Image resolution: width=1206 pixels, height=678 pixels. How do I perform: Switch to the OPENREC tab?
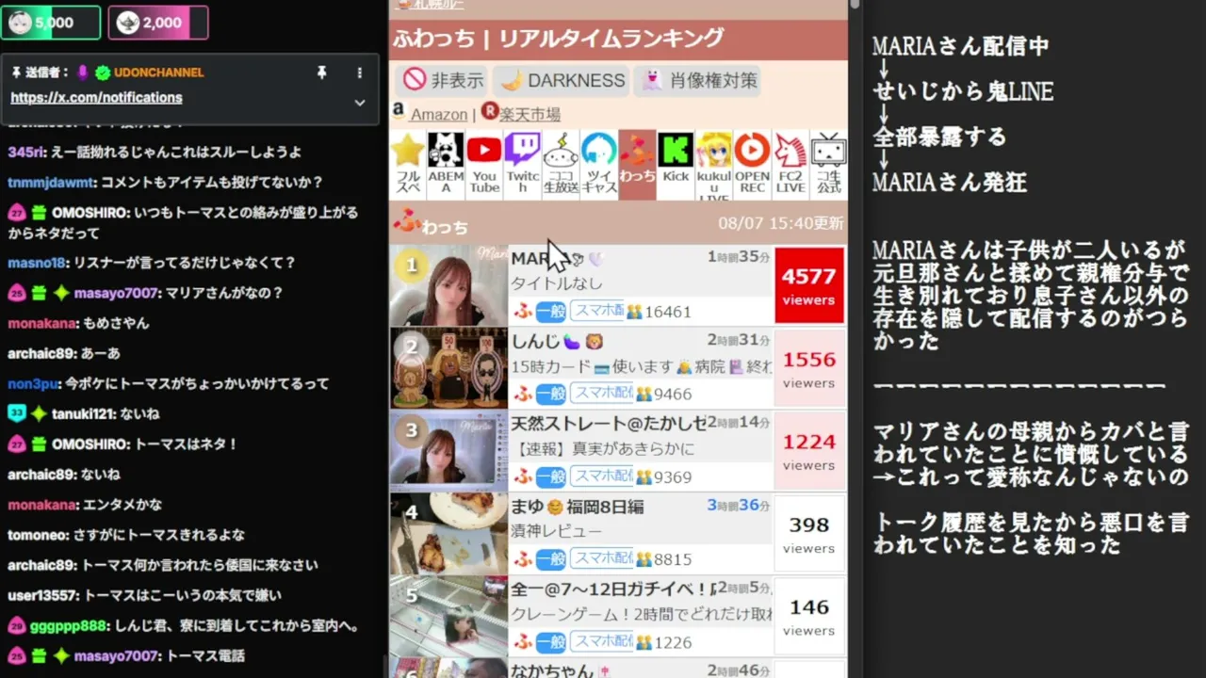[752, 165]
